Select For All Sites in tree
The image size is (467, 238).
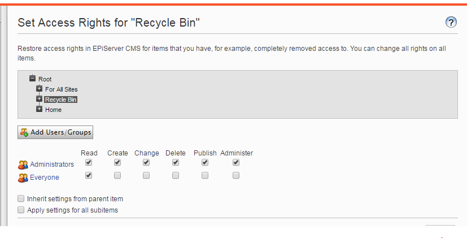pos(62,89)
